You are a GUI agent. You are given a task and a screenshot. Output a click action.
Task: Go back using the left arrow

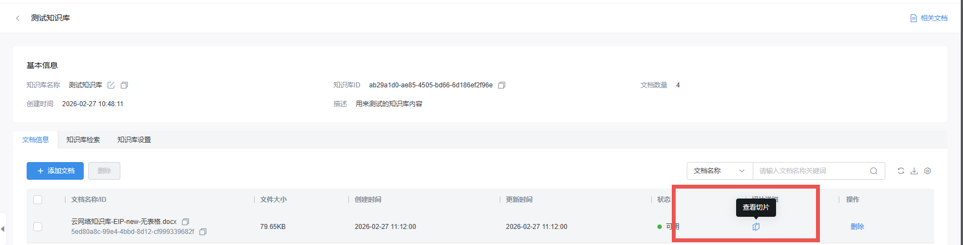18,18
